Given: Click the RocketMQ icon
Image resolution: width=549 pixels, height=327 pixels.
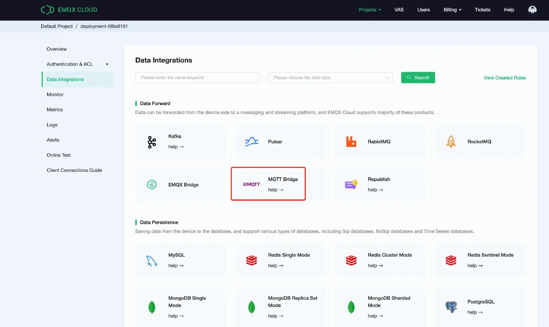Looking at the screenshot, I should pos(451,142).
